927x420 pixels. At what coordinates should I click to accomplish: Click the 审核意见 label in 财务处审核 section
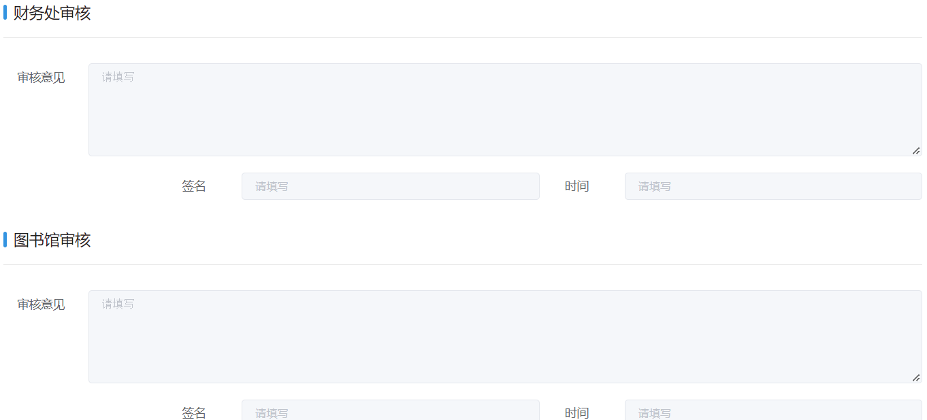(42, 77)
